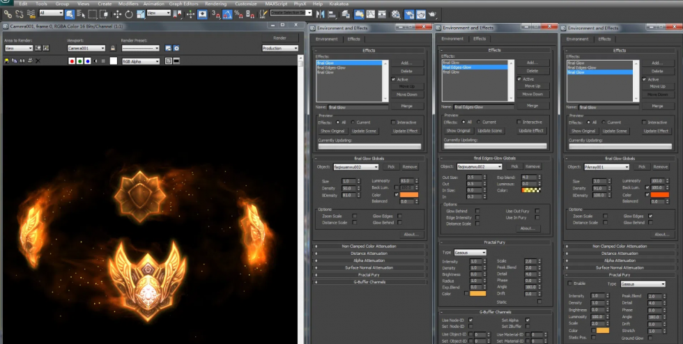Select All radio in second Effects window
Screen dimensions: 683x344
pos(463,122)
